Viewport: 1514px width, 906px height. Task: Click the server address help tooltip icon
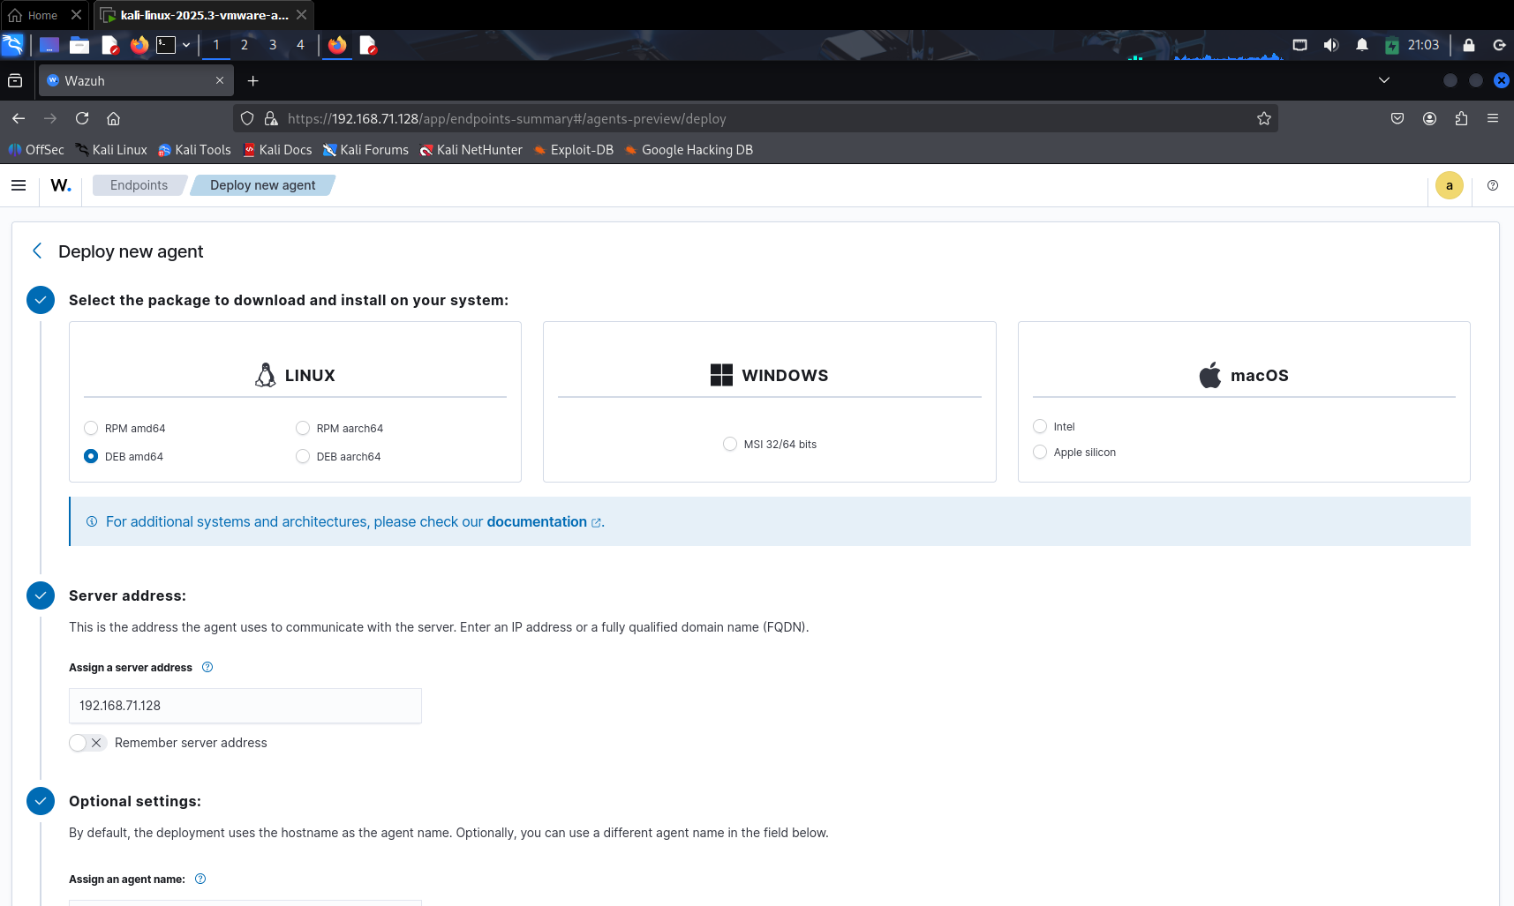point(207,667)
